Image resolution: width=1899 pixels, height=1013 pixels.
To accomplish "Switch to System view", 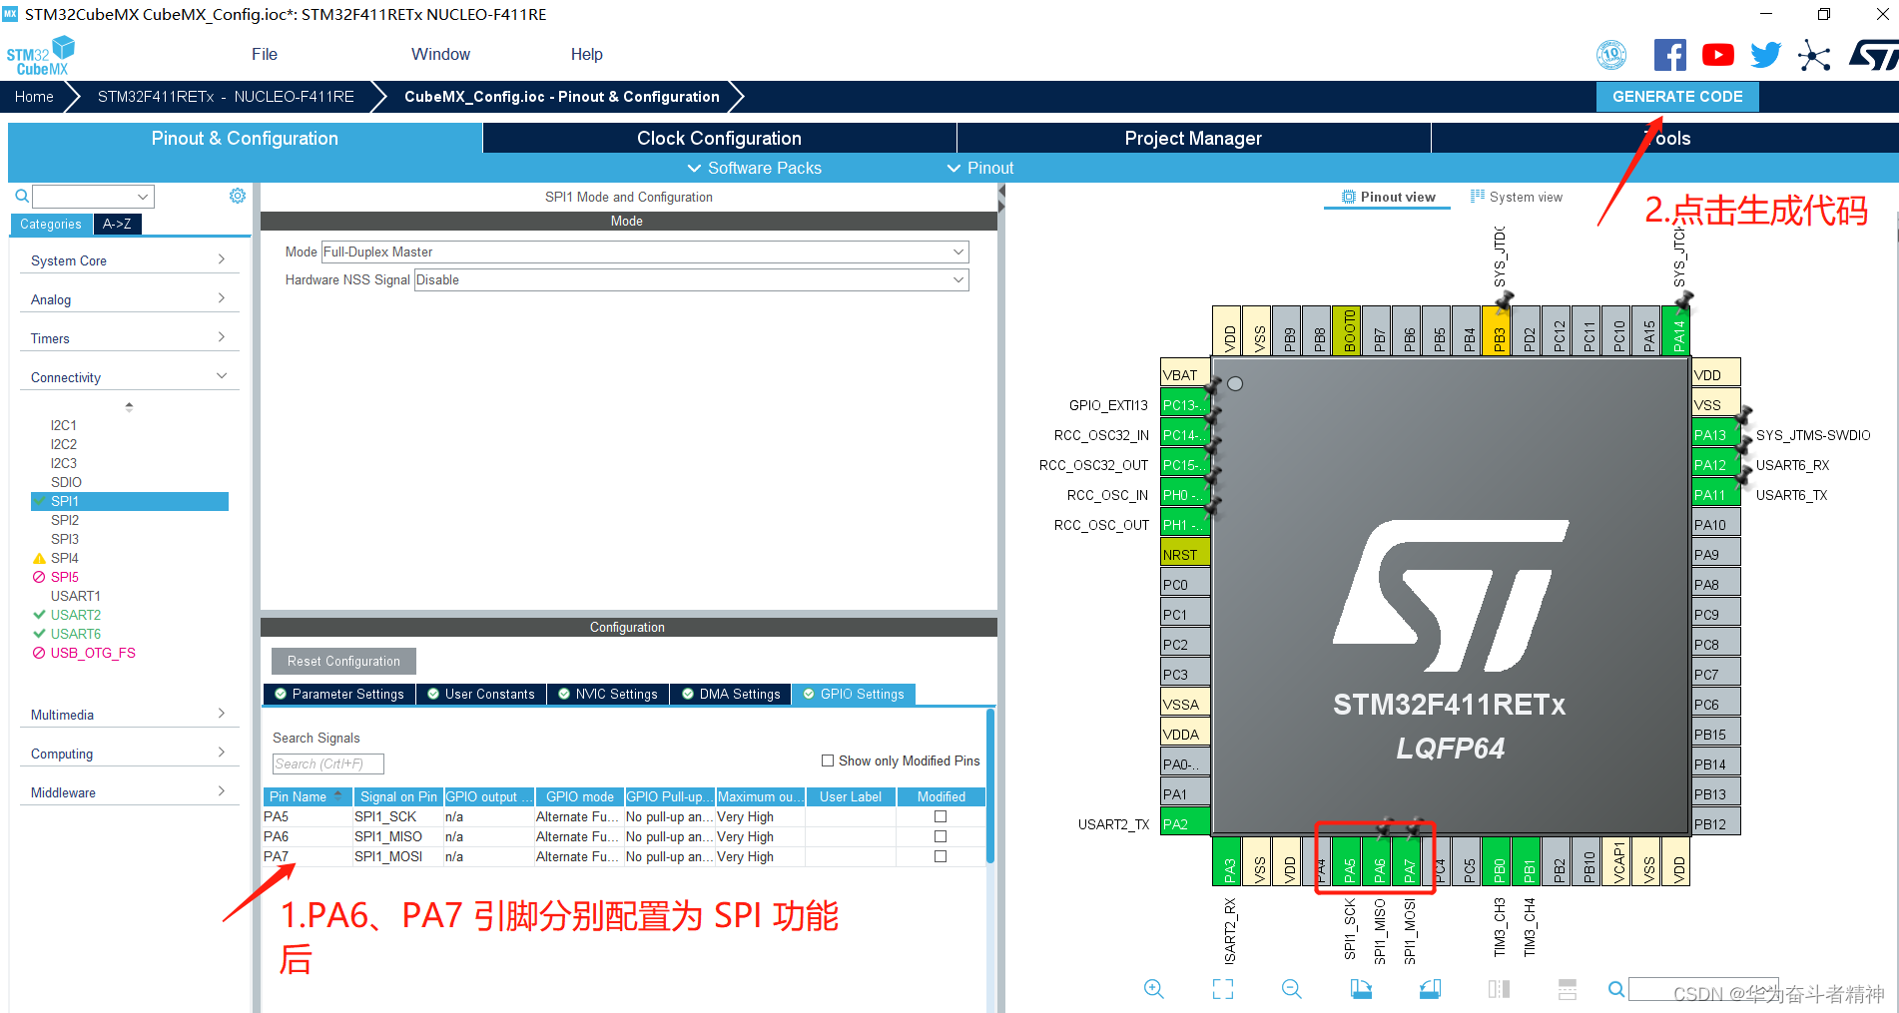I will (1517, 197).
